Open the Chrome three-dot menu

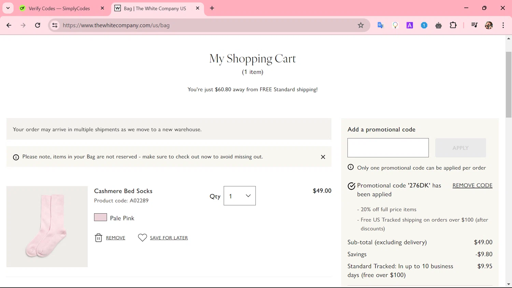pyautogui.click(x=503, y=25)
